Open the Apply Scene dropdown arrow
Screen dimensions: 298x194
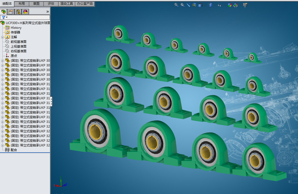(240, 5)
